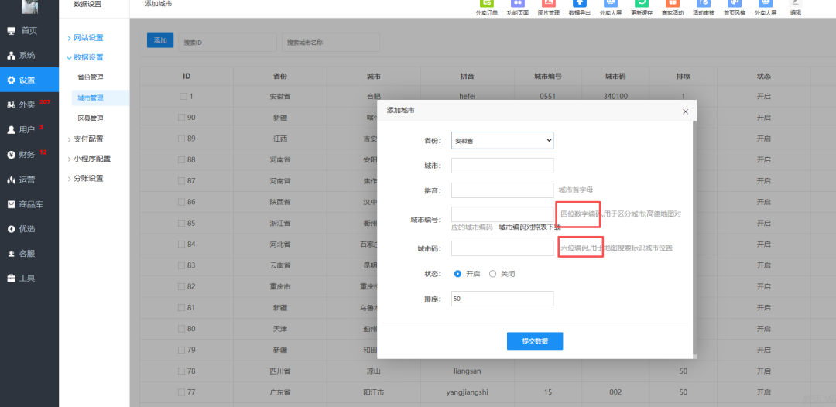Expand the 支付配置 section
The height and width of the screenshot is (407, 836).
[88, 139]
